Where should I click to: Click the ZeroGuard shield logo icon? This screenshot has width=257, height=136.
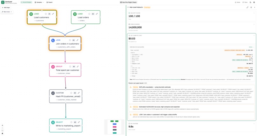coord(3,2)
